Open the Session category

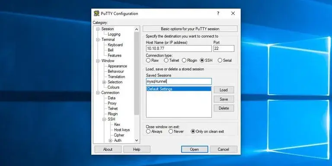click(108, 29)
